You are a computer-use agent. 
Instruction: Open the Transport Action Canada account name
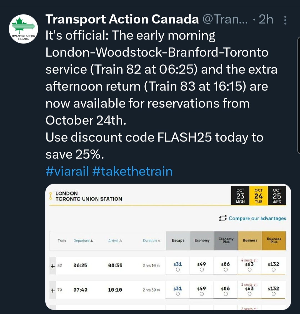pos(122,19)
